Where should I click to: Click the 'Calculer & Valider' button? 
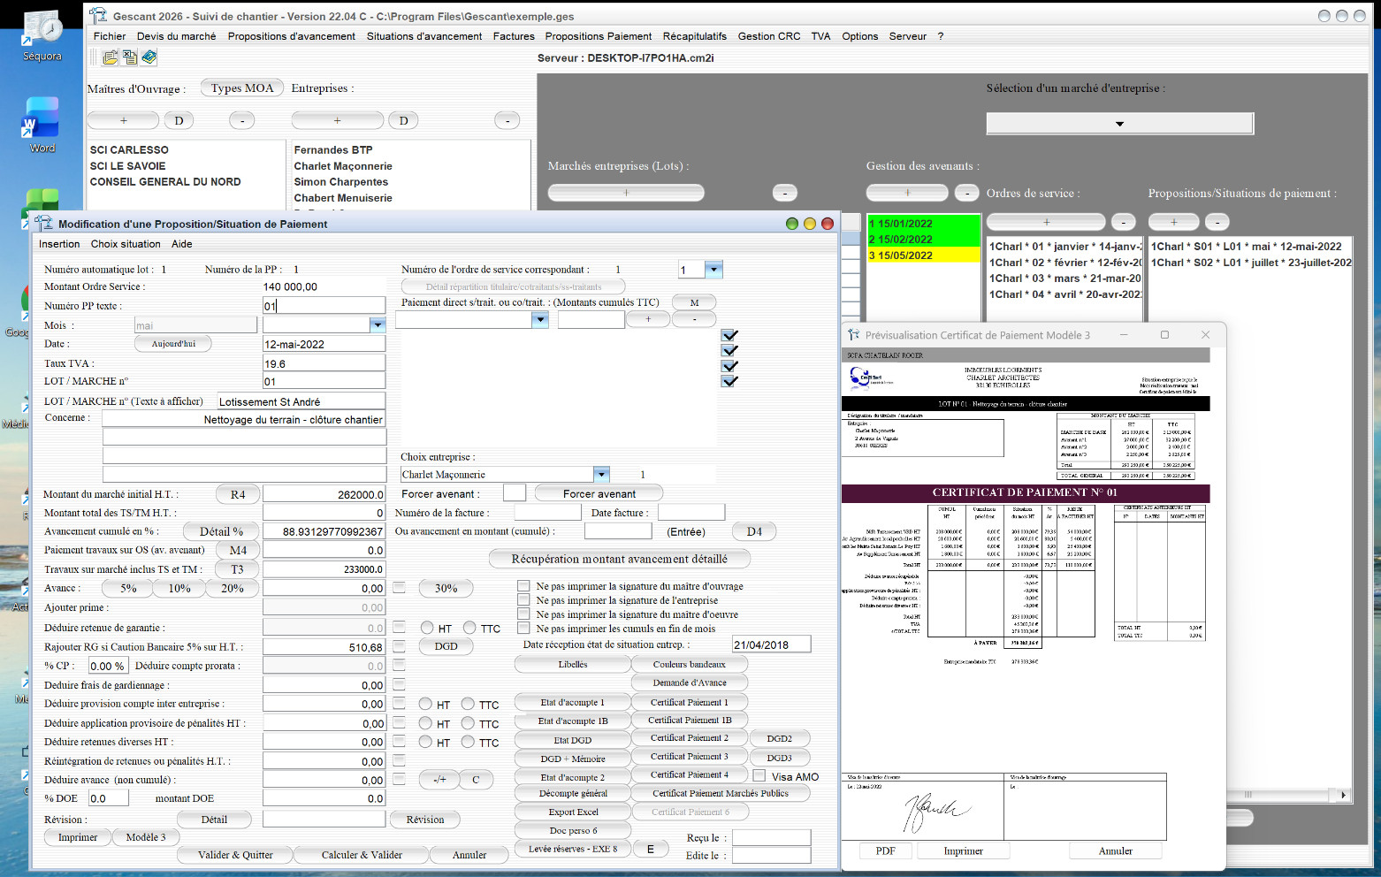tap(362, 855)
